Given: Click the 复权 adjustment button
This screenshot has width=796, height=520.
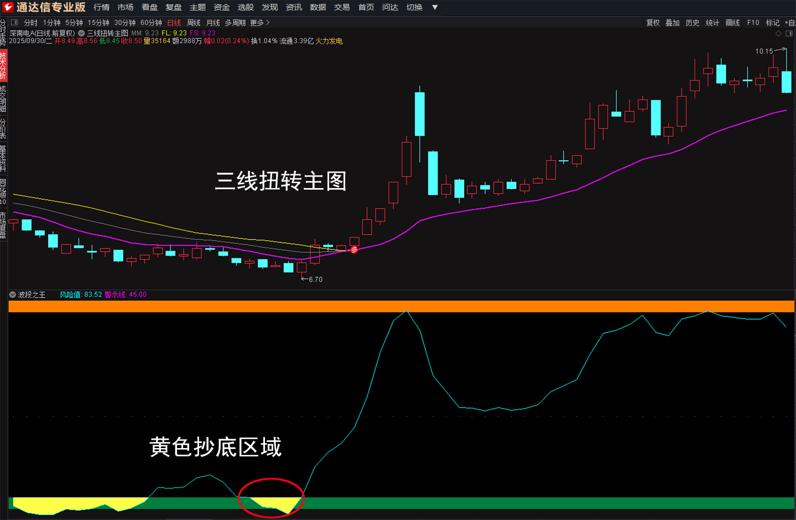Looking at the screenshot, I should [653, 23].
